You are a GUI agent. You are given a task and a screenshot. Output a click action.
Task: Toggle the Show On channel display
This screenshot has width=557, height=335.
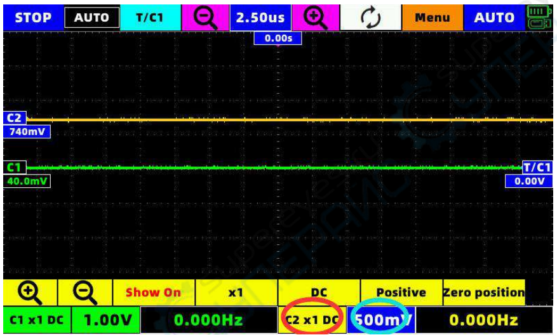click(x=154, y=292)
